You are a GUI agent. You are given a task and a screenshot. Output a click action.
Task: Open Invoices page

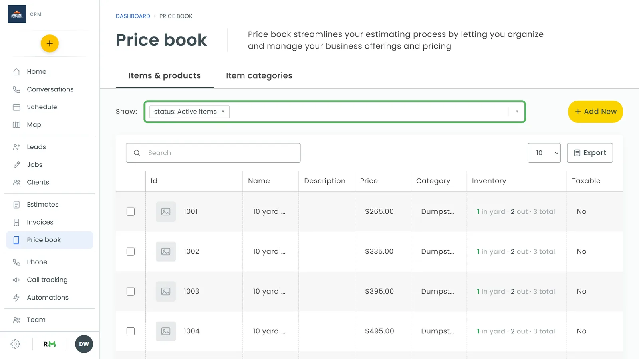(50, 222)
